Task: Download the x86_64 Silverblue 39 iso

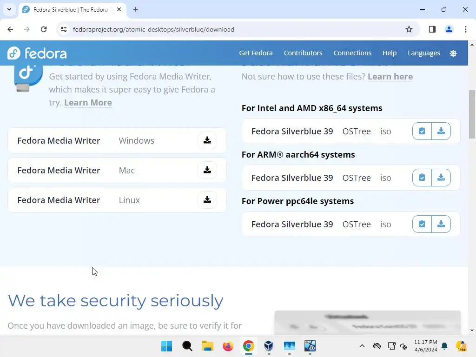Action: coord(441,131)
